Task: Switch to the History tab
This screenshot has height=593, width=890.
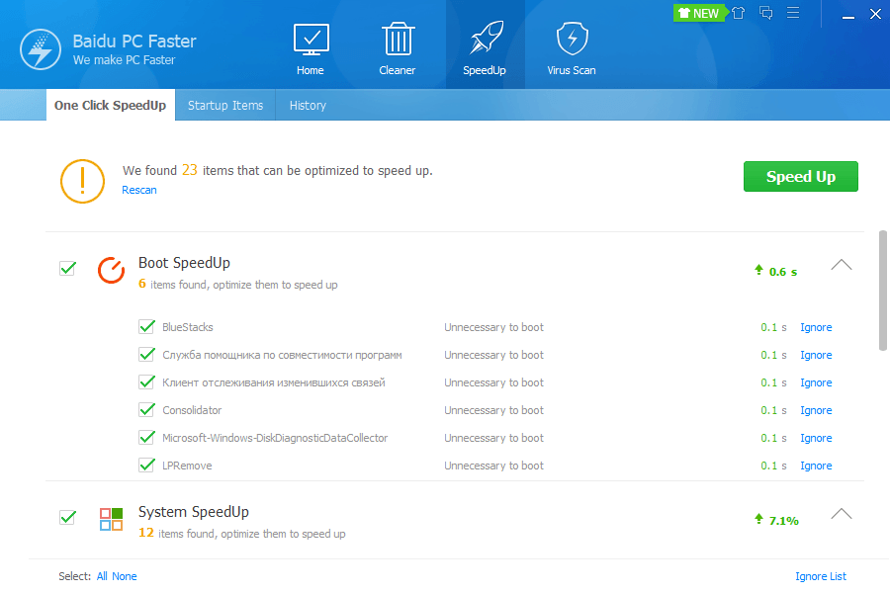Action: [308, 105]
